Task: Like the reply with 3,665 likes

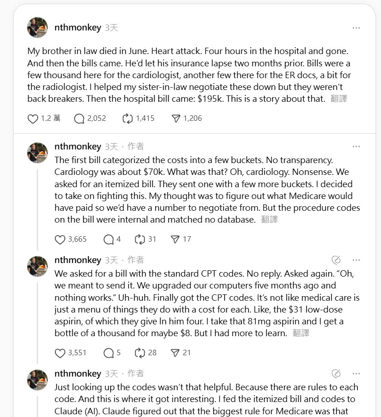Action: tap(60, 239)
